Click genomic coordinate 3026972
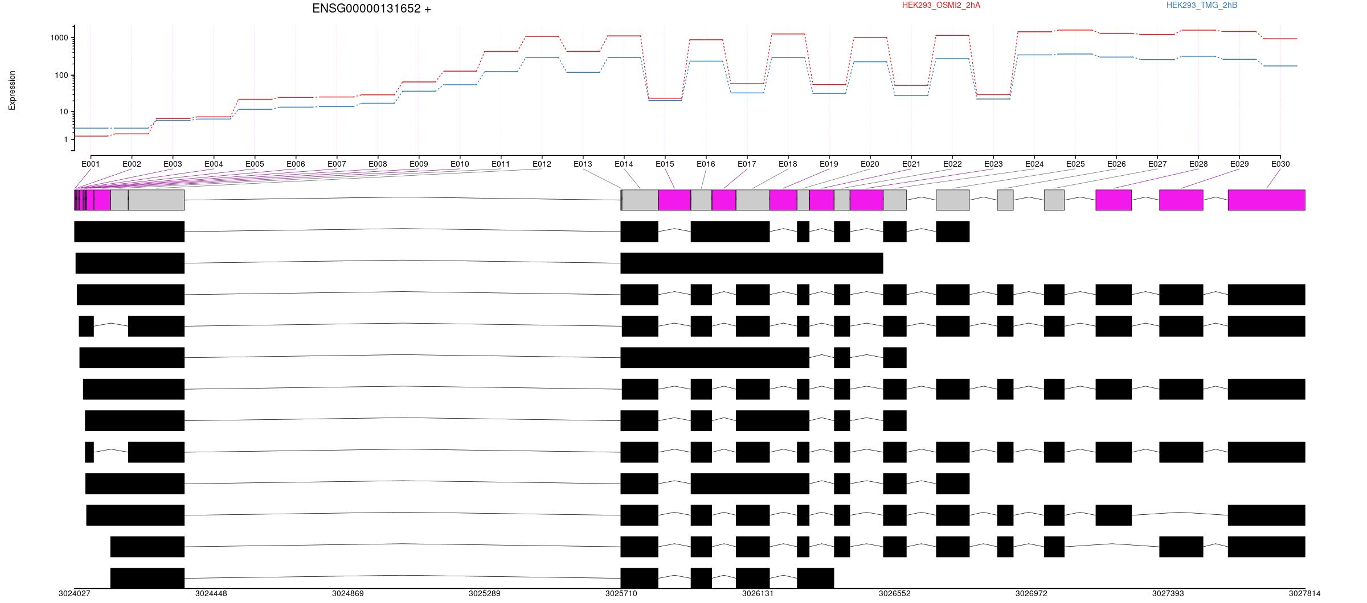 pyautogui.click(x=1032, y=593)
